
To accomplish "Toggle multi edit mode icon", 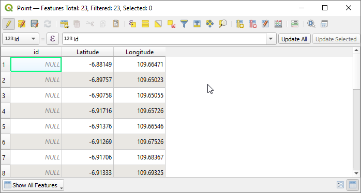I will click(x=22, y=24).
